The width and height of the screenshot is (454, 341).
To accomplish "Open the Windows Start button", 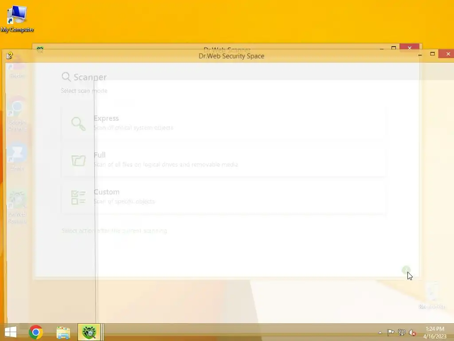I will [11, 332].
